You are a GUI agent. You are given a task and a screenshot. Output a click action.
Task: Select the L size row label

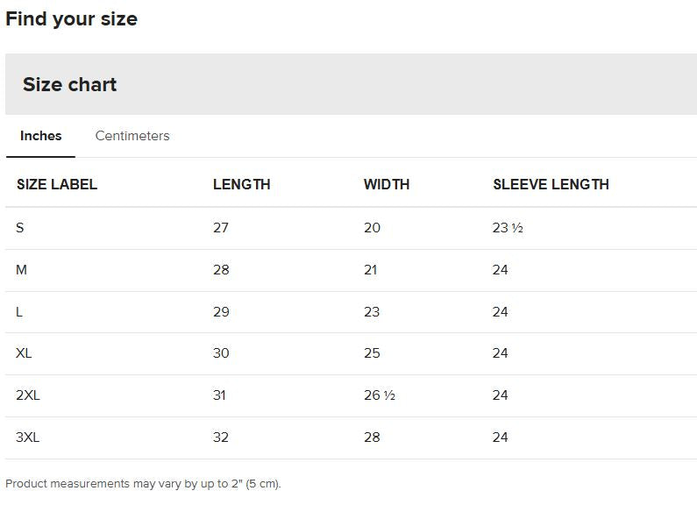(x=19, y=312)
